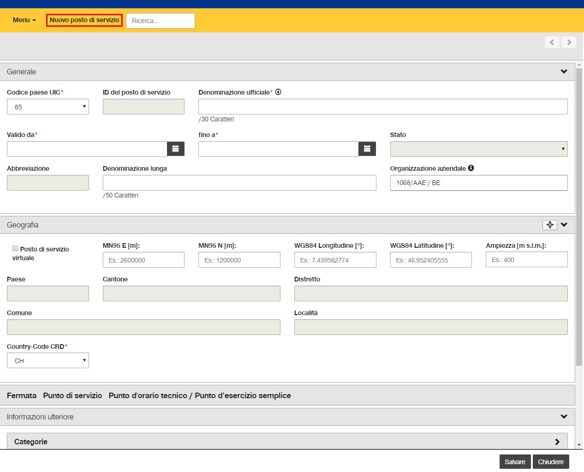584x472 pixels.
Task: Toggle Posto di servizio virtuale checkbox
Action: point(15,248)
